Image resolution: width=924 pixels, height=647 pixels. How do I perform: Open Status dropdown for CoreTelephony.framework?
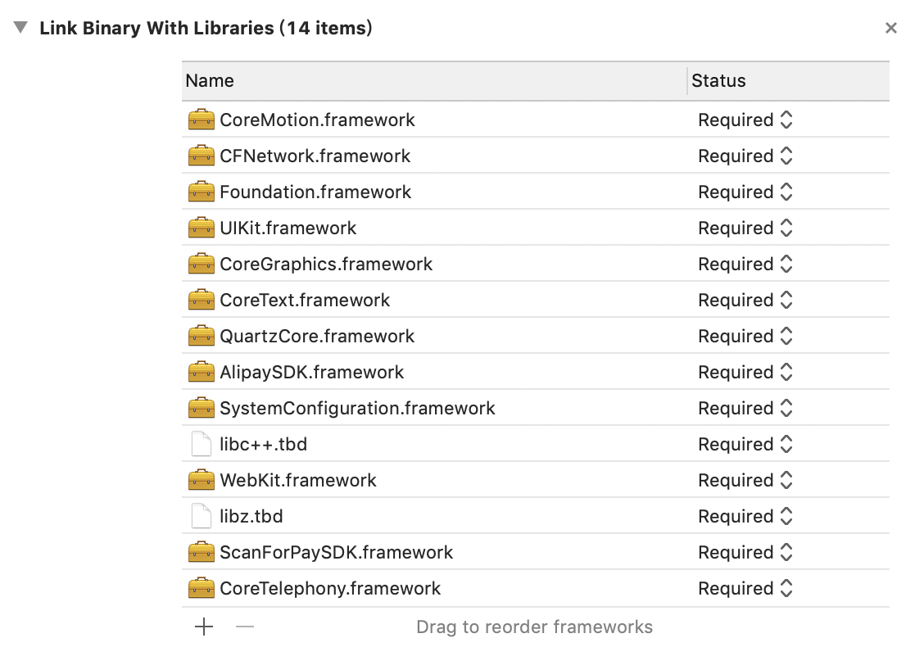tap(745, 587)
